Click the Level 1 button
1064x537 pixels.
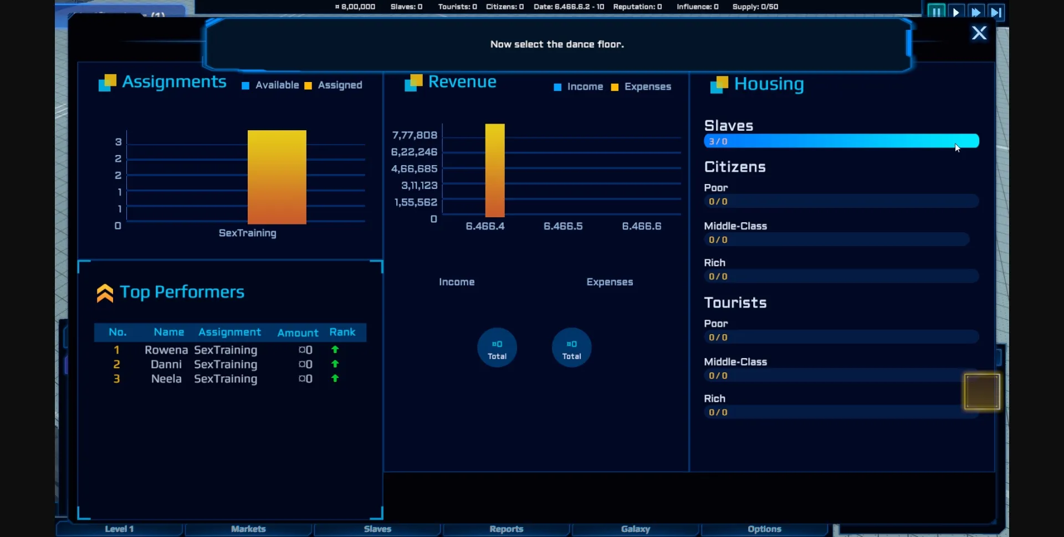[119, 529]
